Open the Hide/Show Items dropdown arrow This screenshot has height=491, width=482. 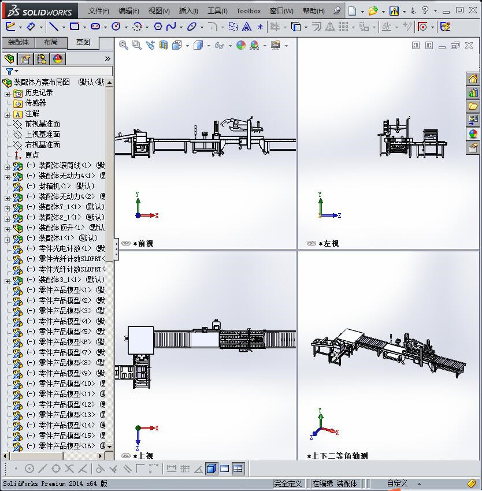[x=230, y=46]
